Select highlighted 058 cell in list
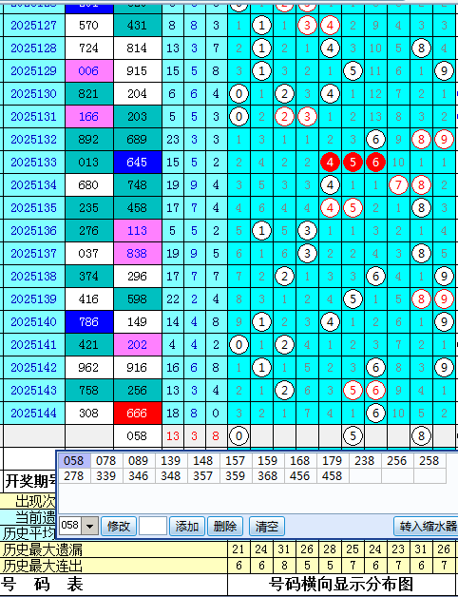This screenshot has width=458, height=597. coord(74,461)
